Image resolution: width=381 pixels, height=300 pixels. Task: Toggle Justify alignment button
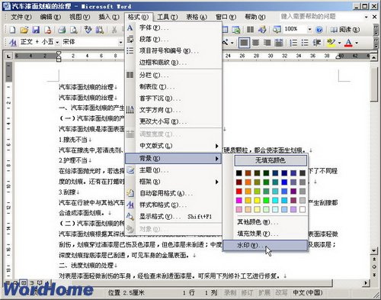click(x=244, y=43)
